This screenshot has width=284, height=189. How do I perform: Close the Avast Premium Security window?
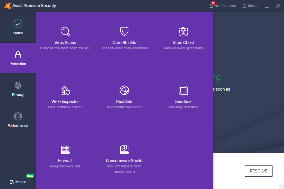tap(278, 6)
